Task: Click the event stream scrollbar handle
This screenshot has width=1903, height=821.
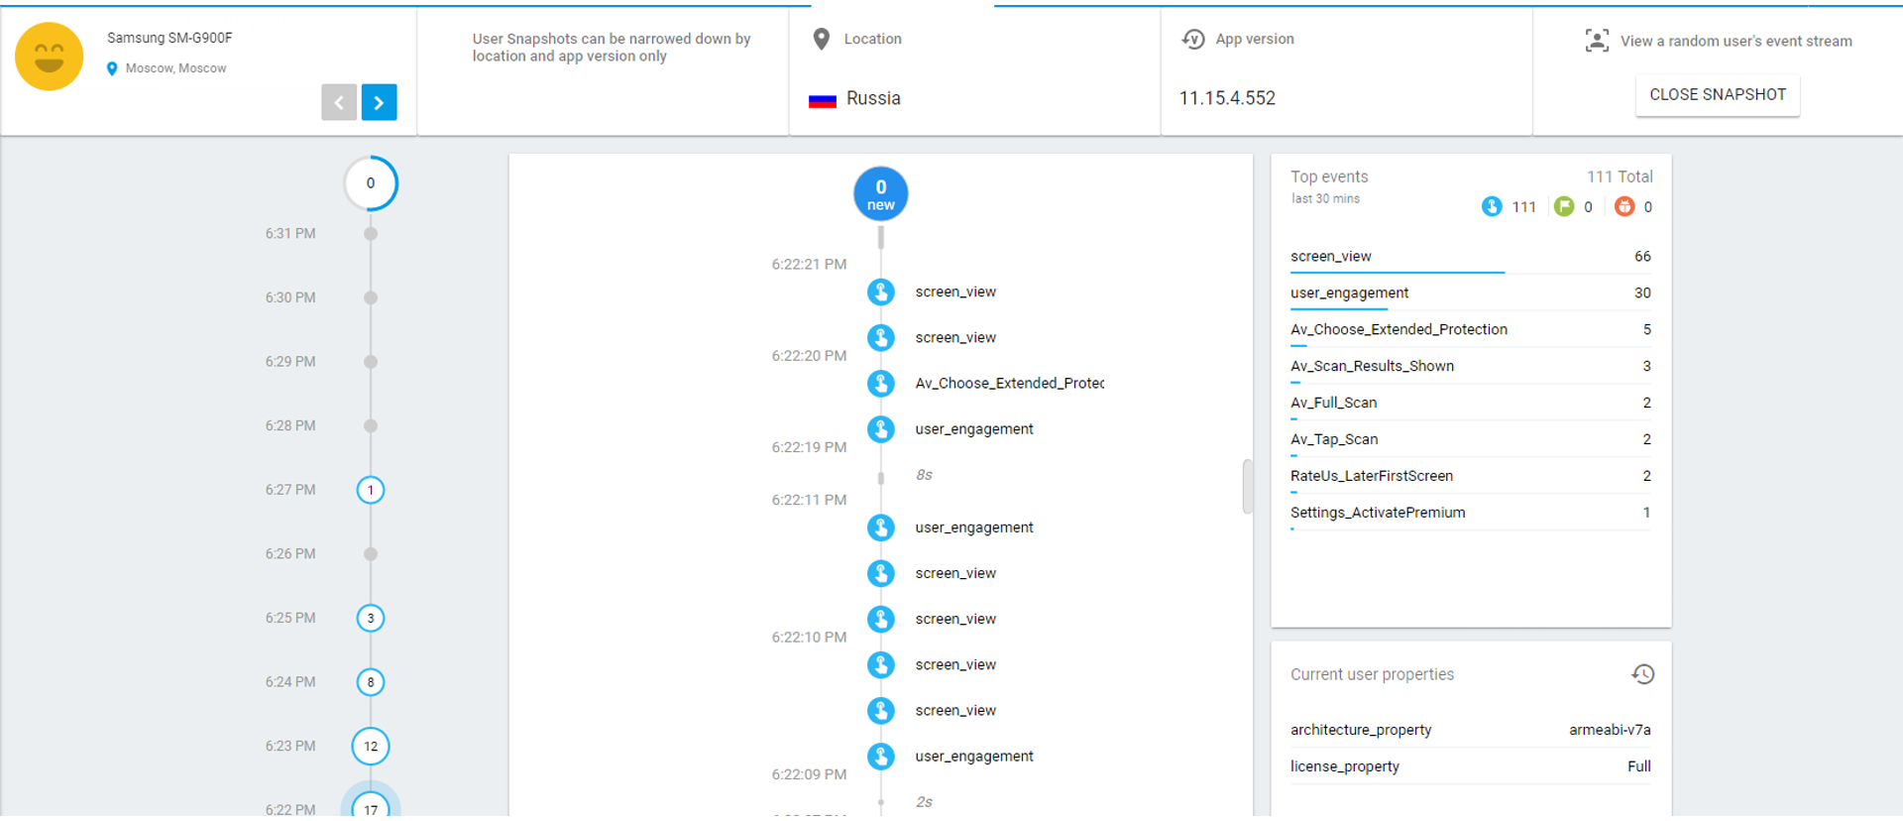Action: tap(1248, 486)
